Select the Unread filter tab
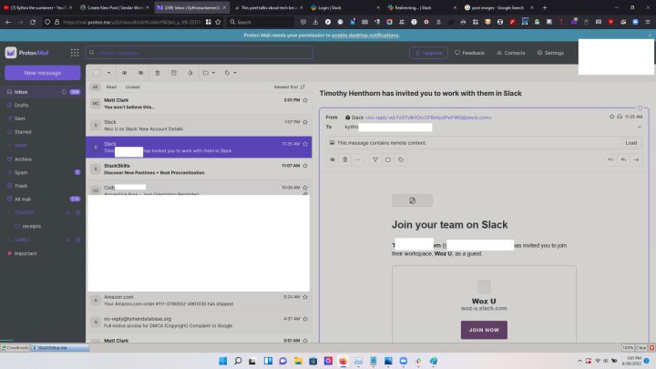 coord(132,87)
